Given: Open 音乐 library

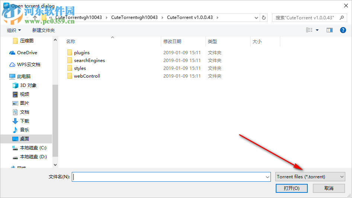Looking at the screenshot, I should 25,130.
